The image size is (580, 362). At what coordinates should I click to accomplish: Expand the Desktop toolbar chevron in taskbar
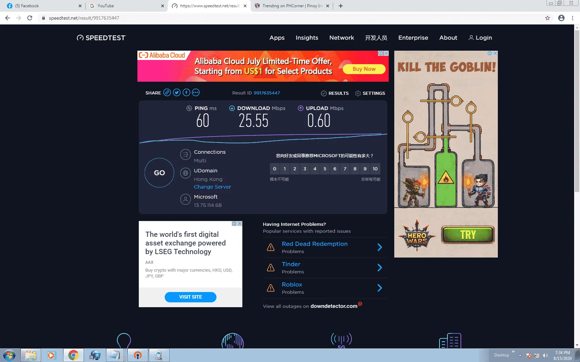(513, 352)
